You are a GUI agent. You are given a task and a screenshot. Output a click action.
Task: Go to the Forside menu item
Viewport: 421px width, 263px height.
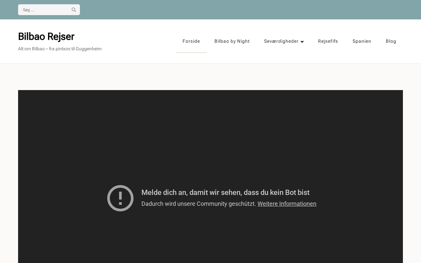pyautogui.click(x=191, y=41)
